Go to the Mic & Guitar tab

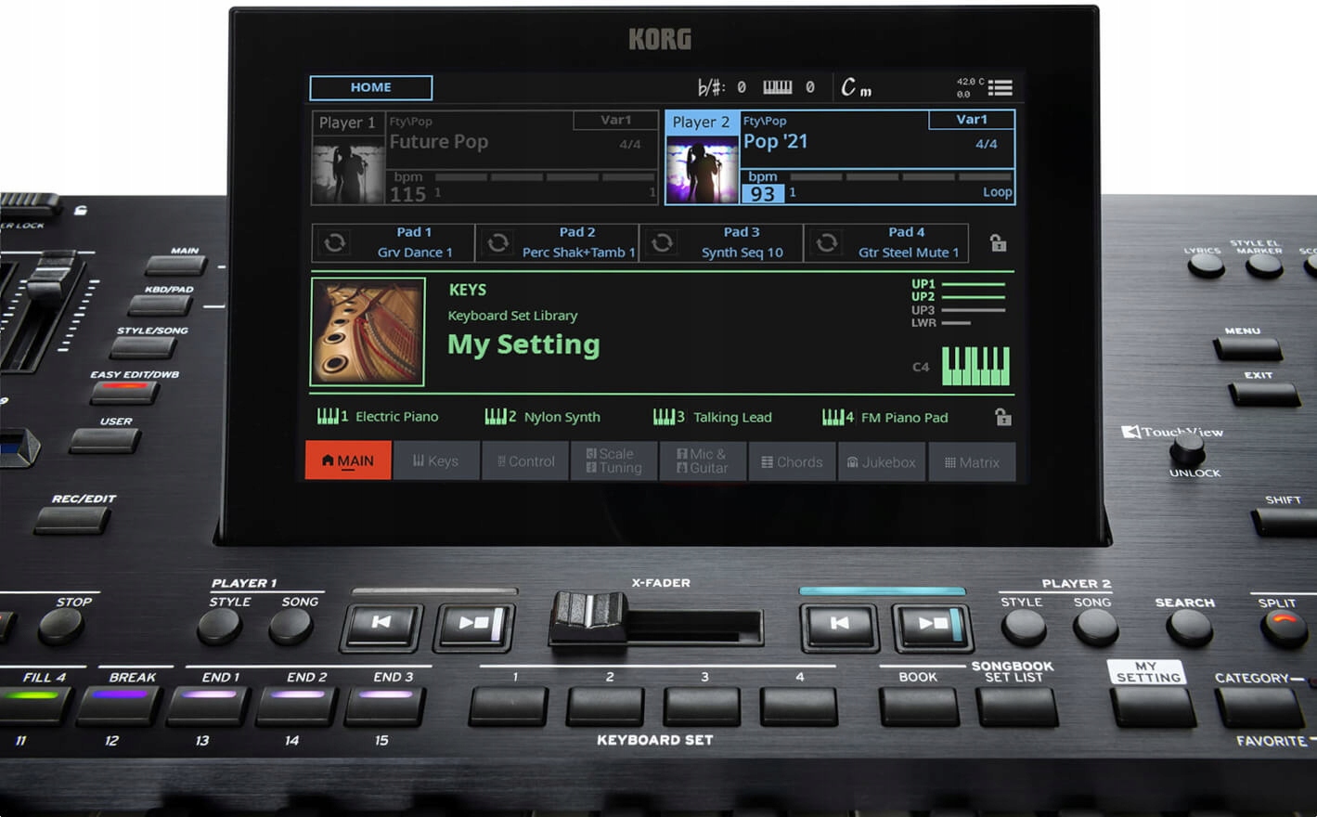(x=704, y=460)
